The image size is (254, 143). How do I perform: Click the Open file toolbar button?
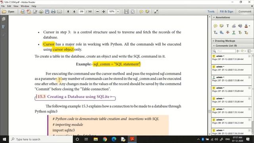pos(8,12)
